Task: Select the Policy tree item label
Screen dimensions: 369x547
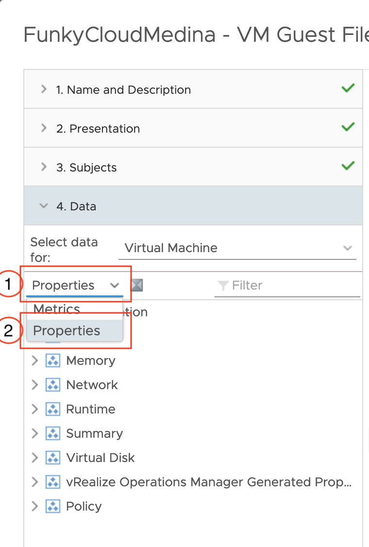Action: click(x=84, y=506)
